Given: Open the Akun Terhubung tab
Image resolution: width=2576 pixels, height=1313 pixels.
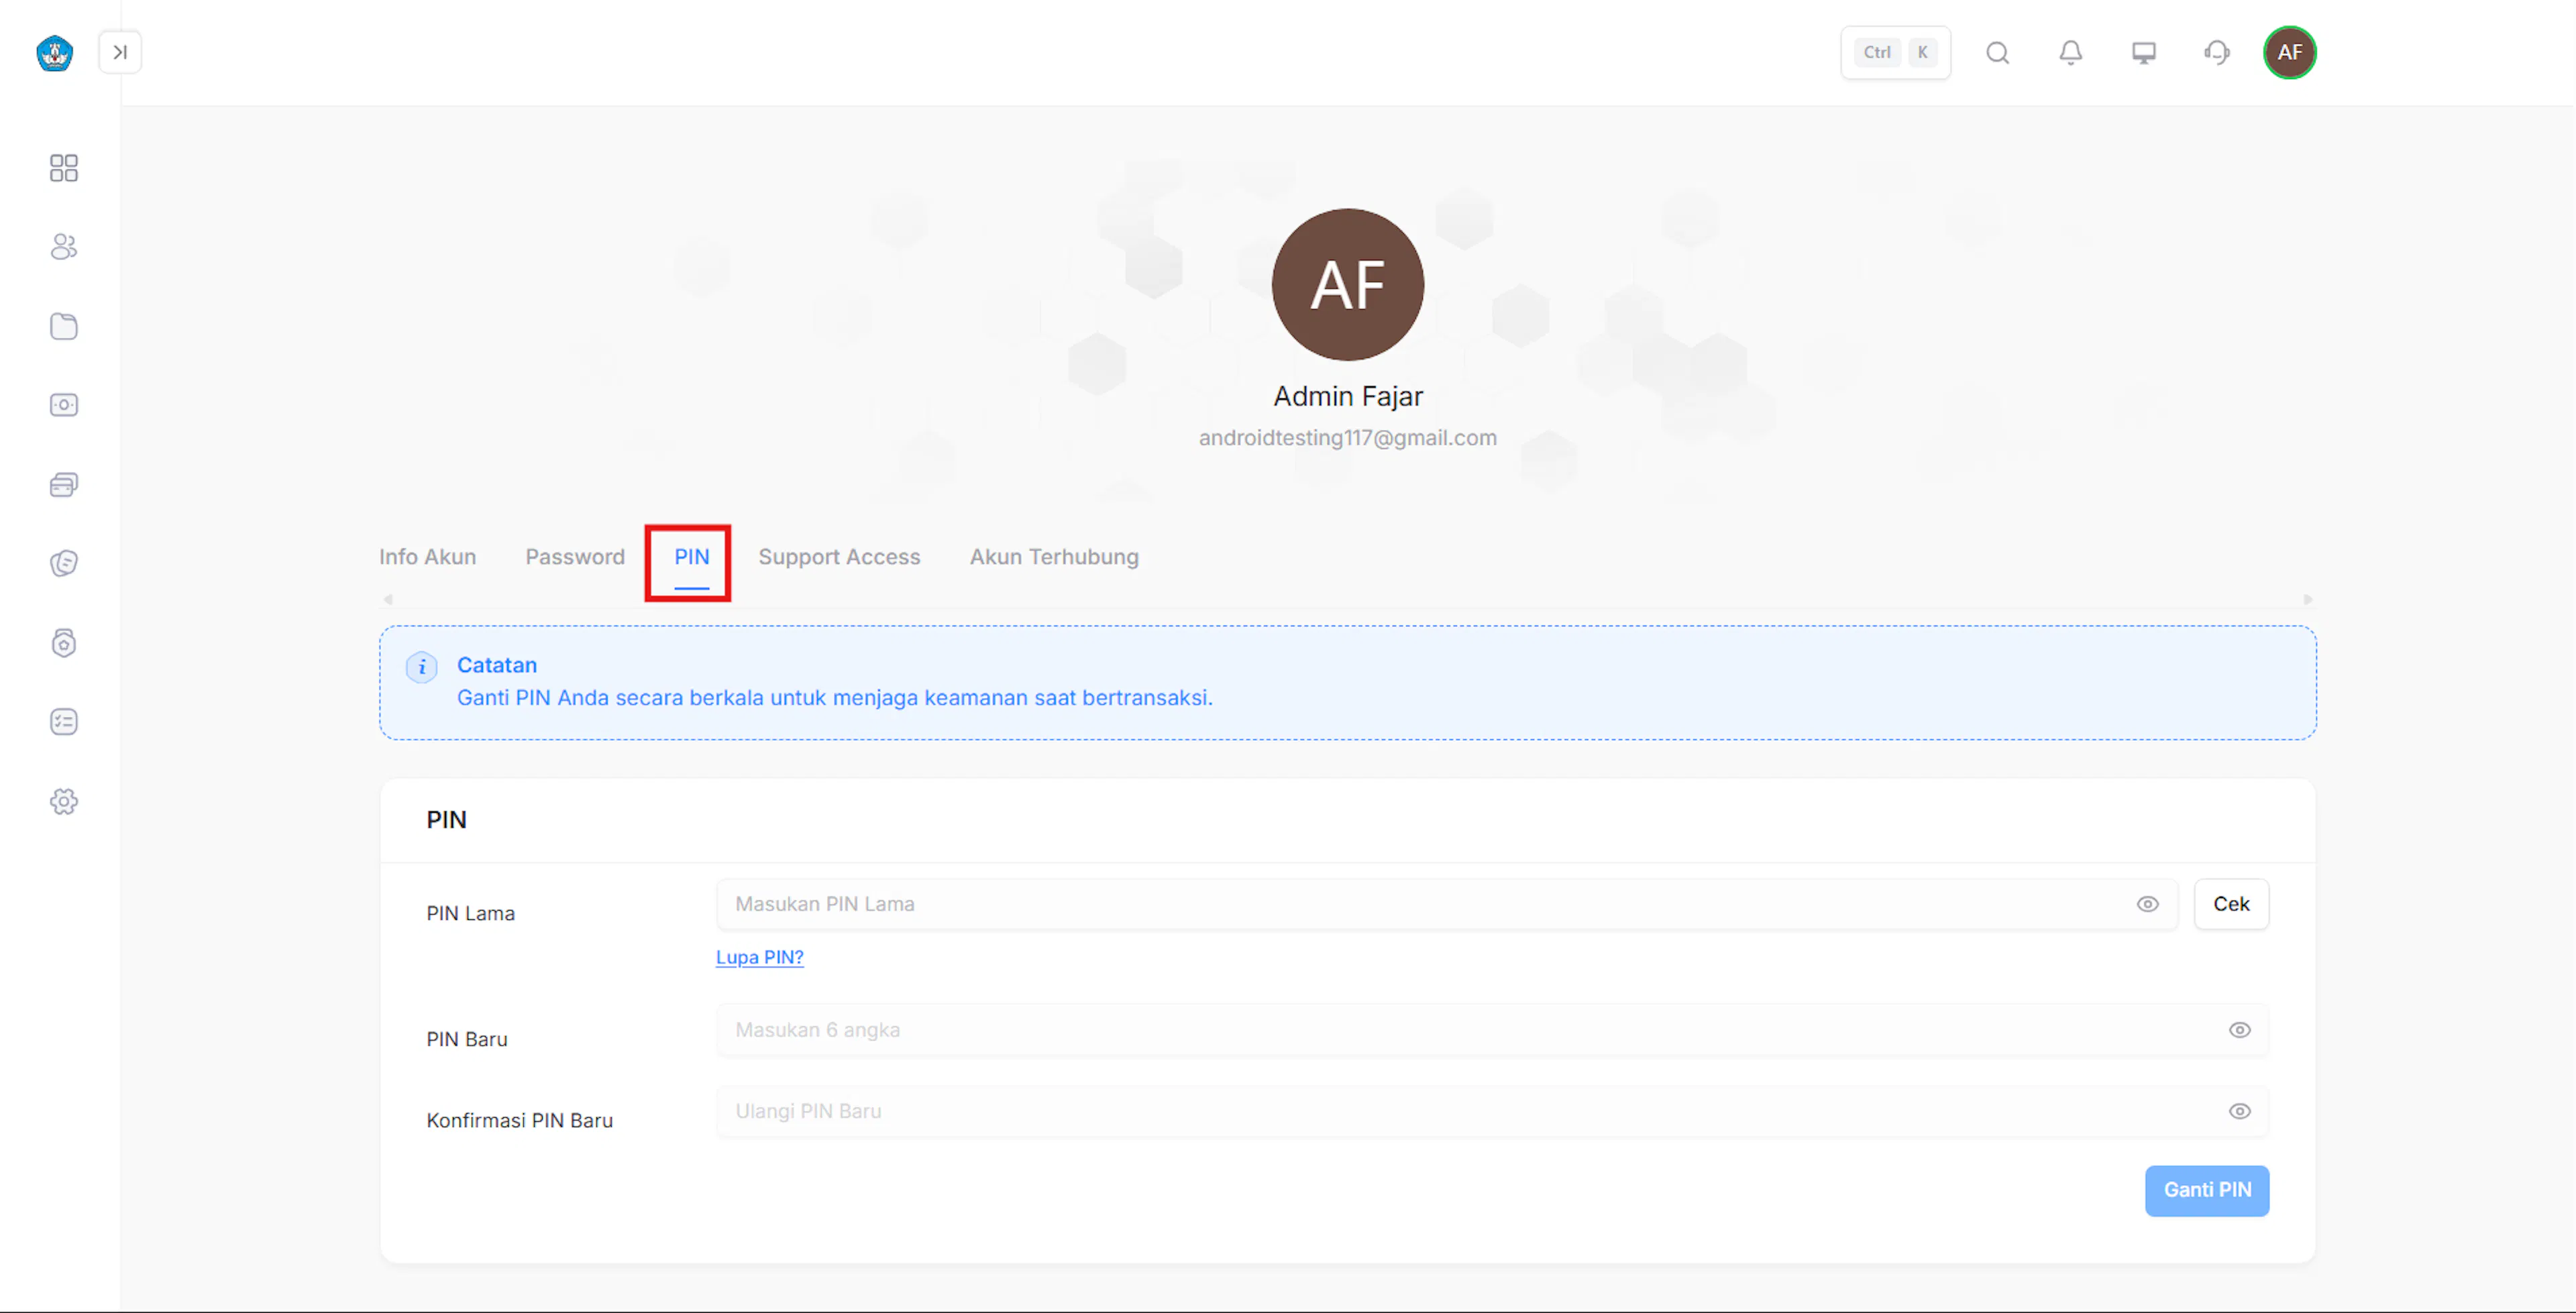Looking at the screenshot, I should coord(1054,557).
